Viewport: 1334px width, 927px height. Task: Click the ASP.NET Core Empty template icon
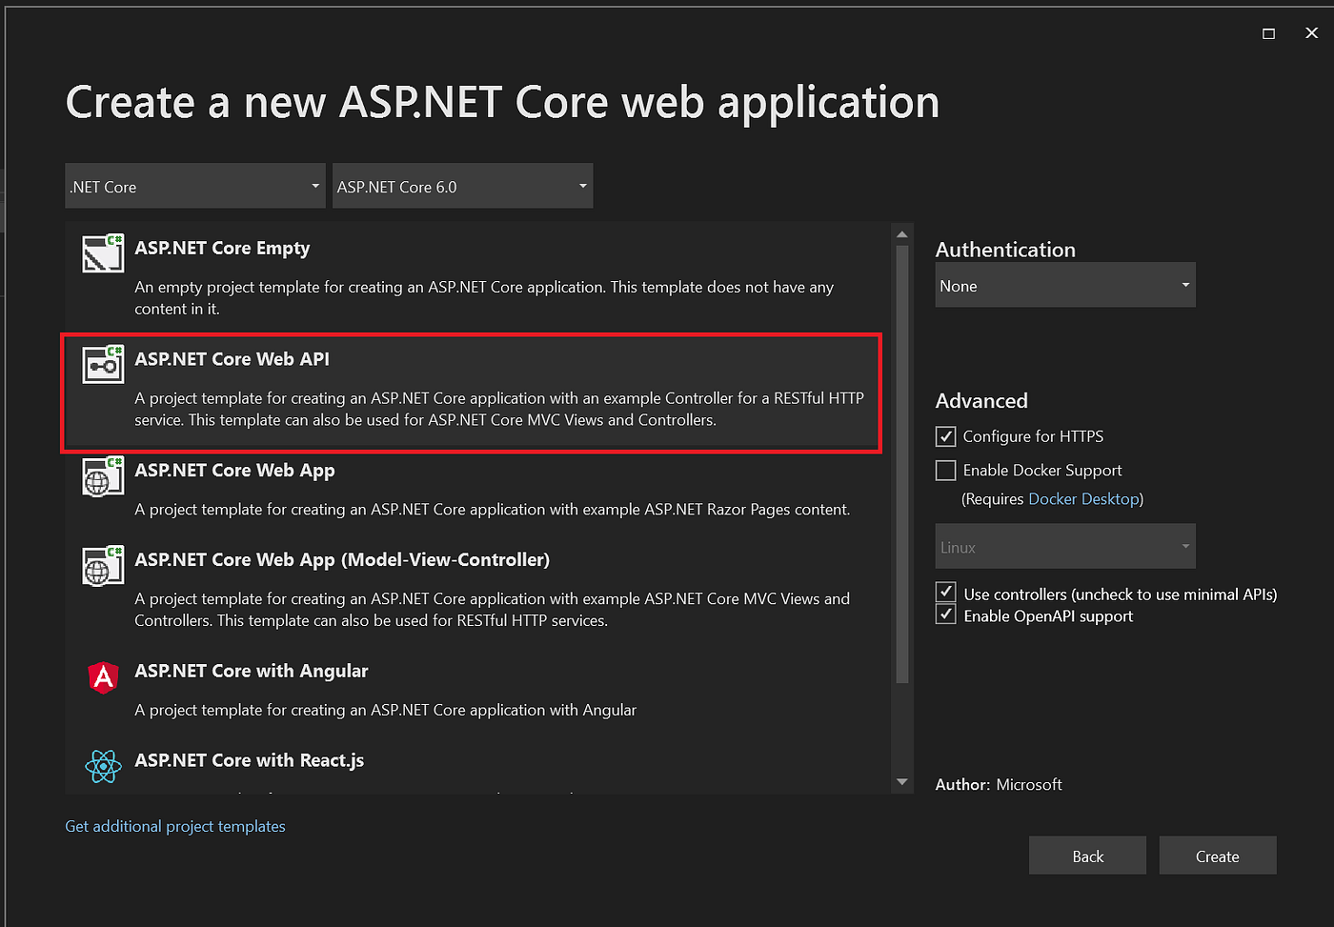(103, 253)
